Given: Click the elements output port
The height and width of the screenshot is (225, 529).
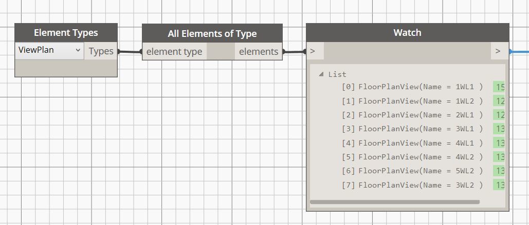Looking at the screenshot, I should (x=259, y=52).
